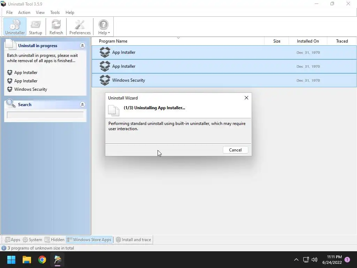Click the Uninstall in progress document icon
The image size is (357, 268).
coord(11,44)
